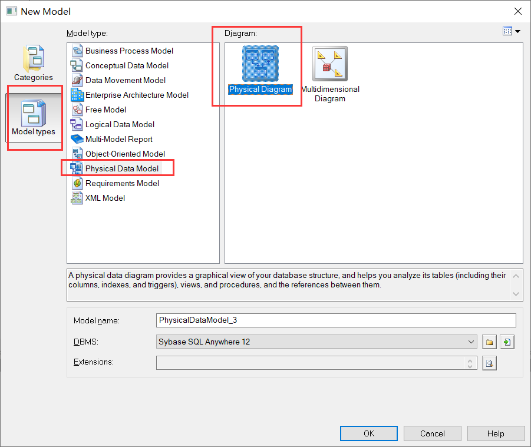Click the Cancel button
The width and height of the screenshot is (531, 447).
pyautogui.click(x=433, y=433)
